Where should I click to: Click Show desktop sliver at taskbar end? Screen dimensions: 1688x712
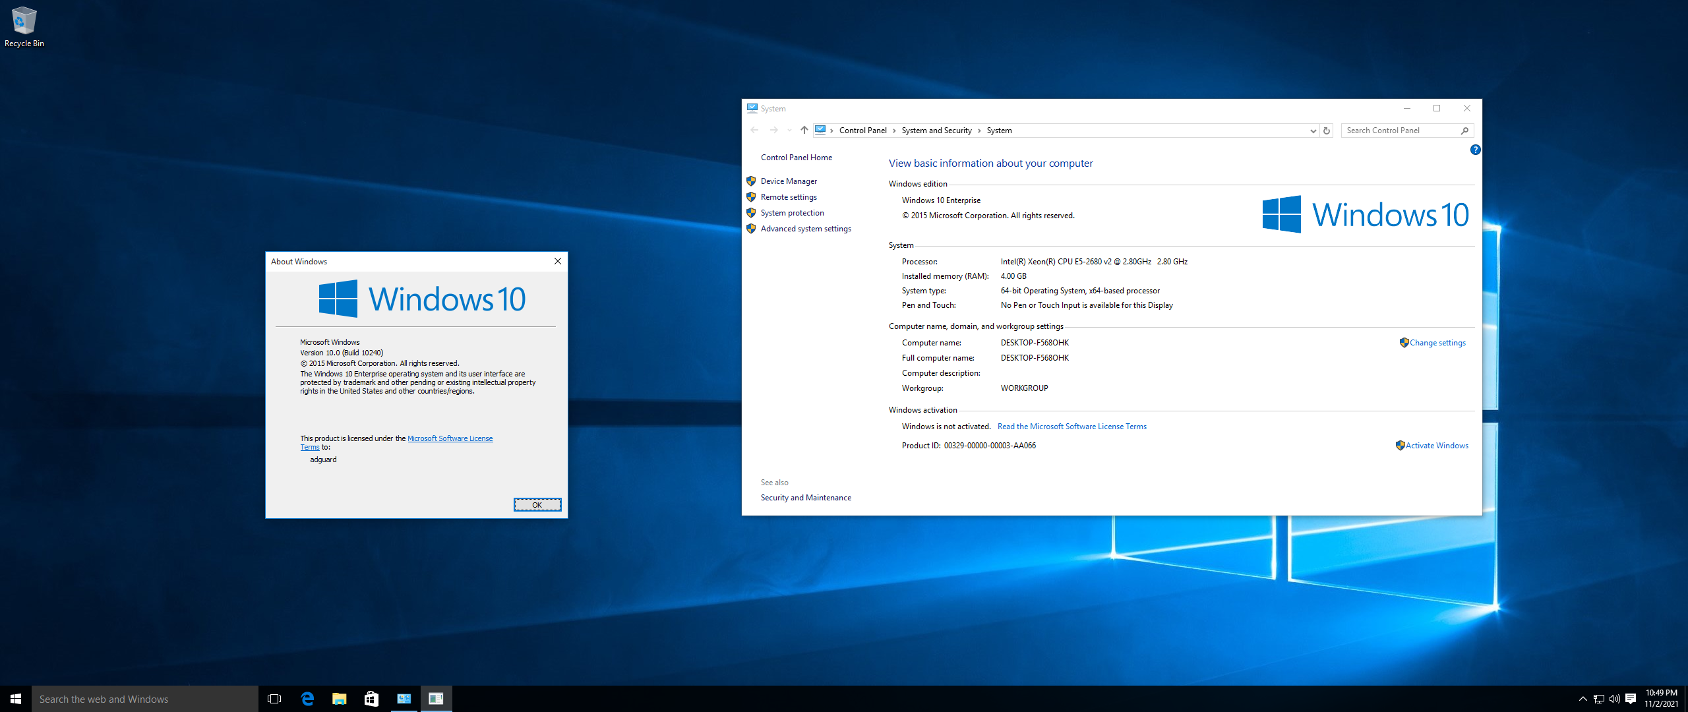[x=1685, y=699]
